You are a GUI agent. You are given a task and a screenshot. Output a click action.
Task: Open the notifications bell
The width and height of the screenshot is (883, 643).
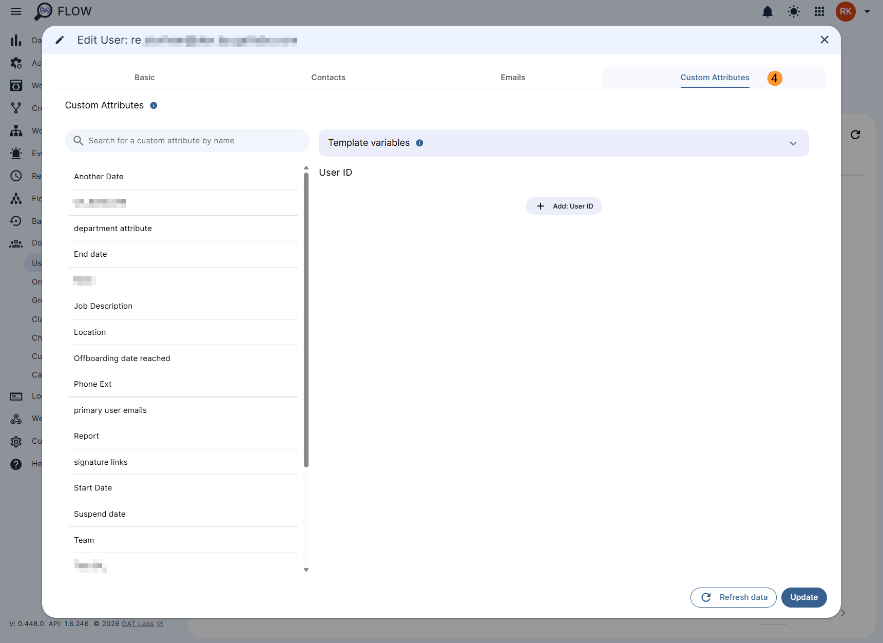point(767,11)
